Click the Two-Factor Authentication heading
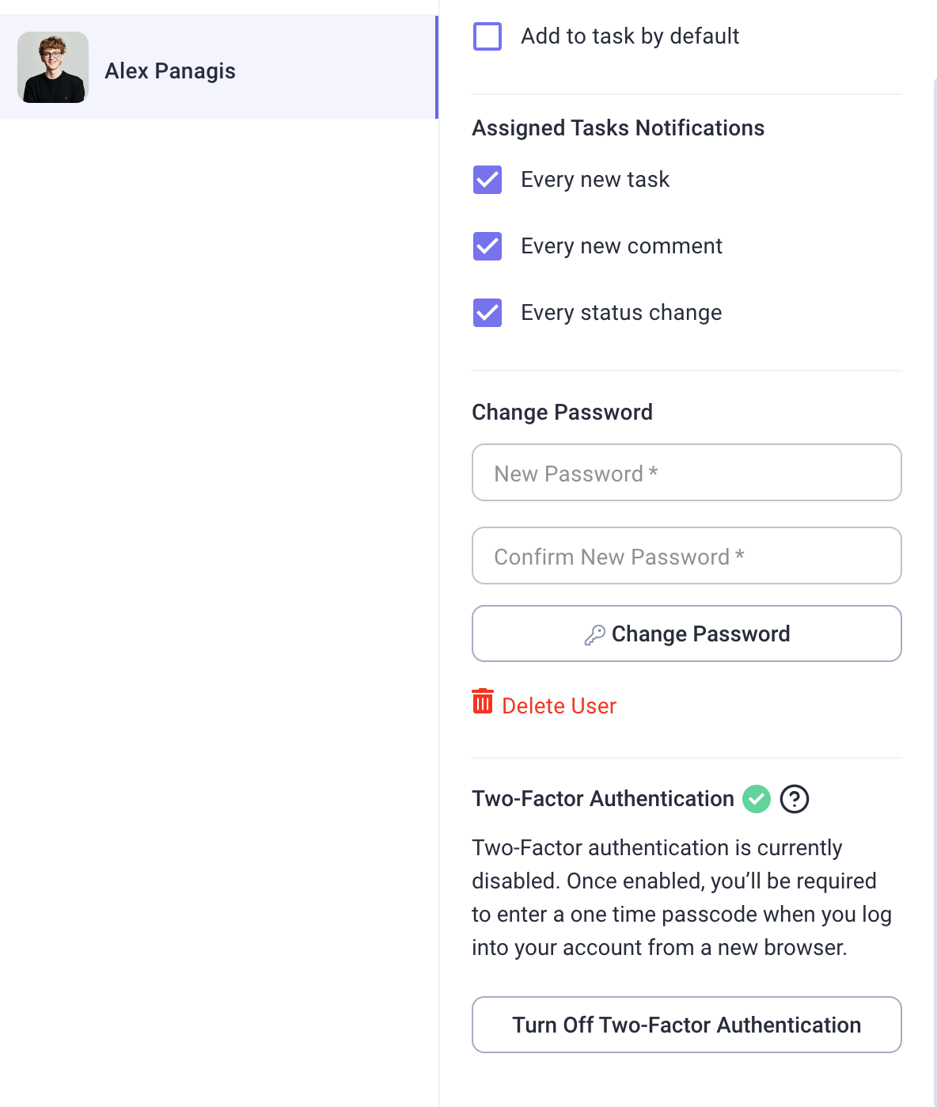The width and height of the screenshot is (937, 1107). (603, 799)
